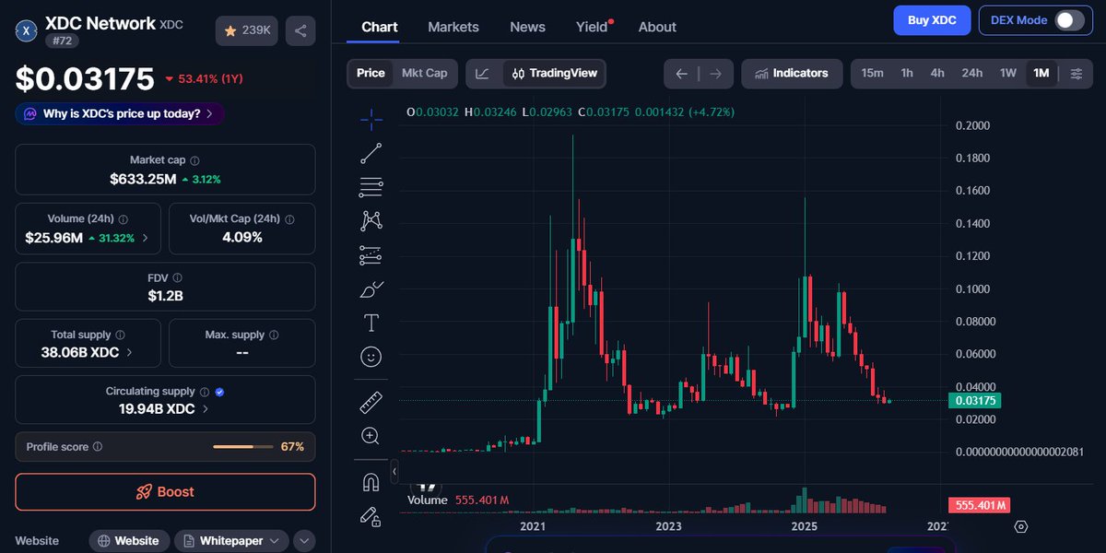Click the info icon next to FDV
Screen dimensions: 1106x553
178,277
